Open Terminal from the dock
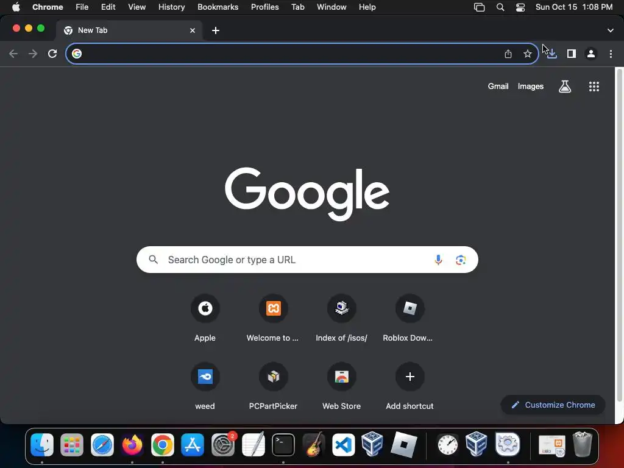 click(x=283, y=444)
